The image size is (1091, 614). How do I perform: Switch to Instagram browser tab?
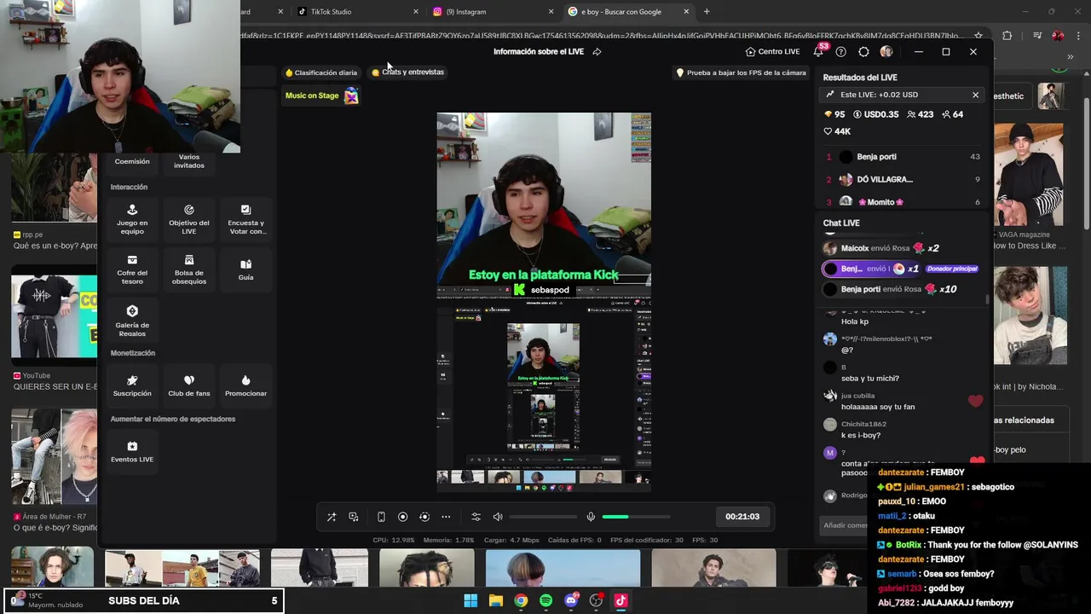coord(492,12)
